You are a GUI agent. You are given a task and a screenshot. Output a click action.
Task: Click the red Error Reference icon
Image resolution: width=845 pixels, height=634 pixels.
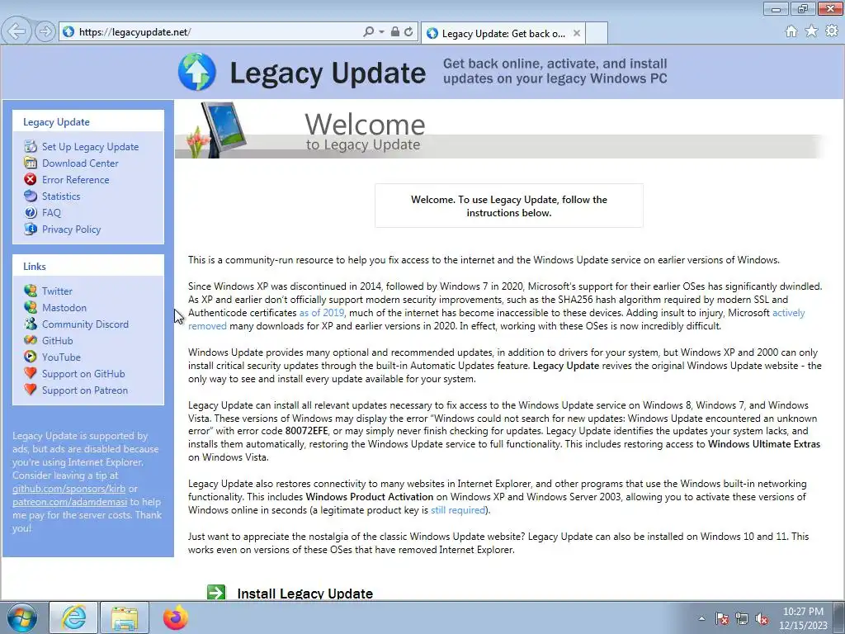31,179
